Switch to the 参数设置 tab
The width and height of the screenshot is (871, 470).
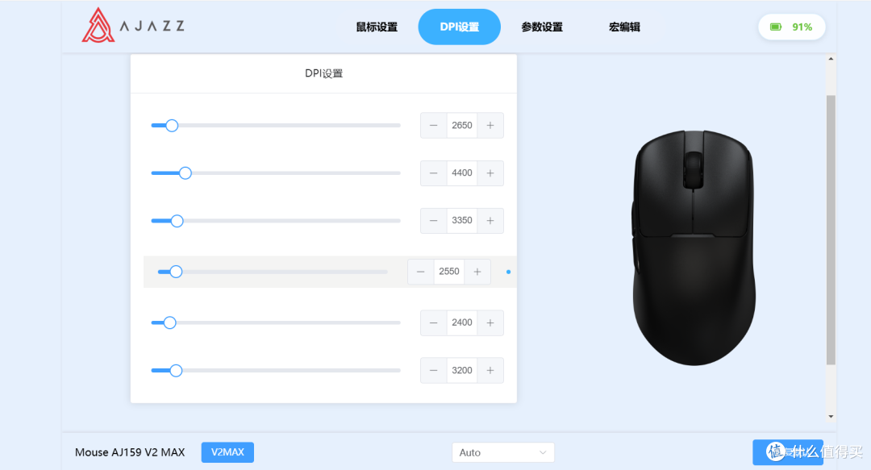pyautogui.click(x=542, y=27)
